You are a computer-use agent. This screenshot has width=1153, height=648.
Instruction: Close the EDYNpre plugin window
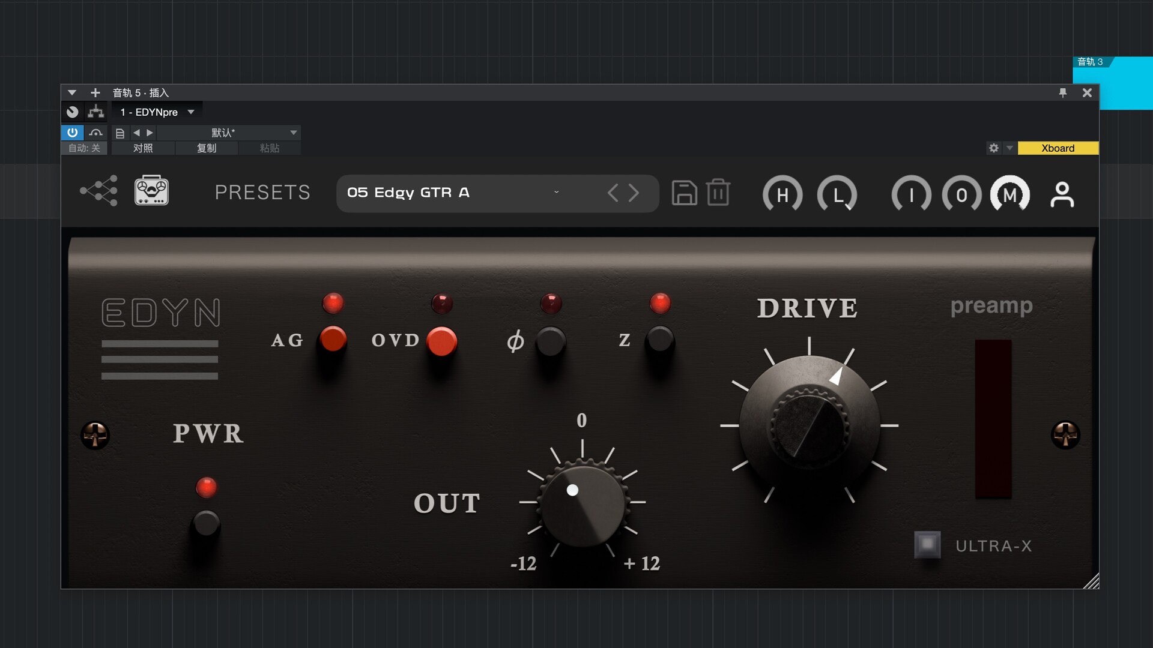[x=1087, y=92]
